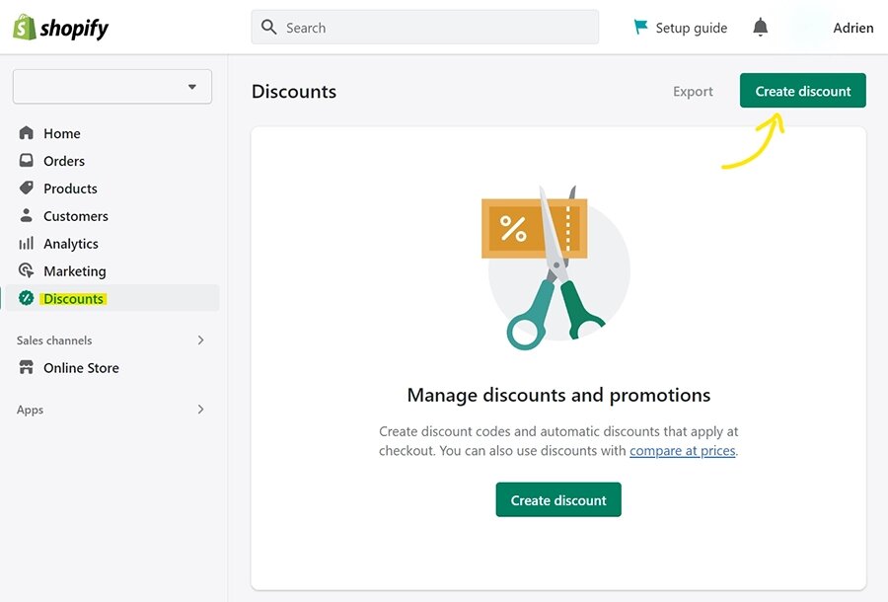Image resolution: width=888 pixels, height=602 pixels.
Task: Click the Marketing target icon
Action: (x=26, y=270)
